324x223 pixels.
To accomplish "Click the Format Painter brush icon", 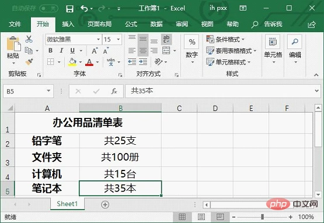I will [29, 62].
